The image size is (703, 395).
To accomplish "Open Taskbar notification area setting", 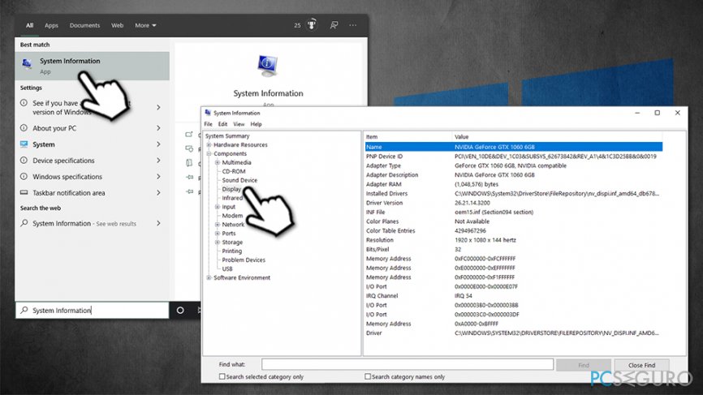I will pyautogui.click(x=91, y=192).
